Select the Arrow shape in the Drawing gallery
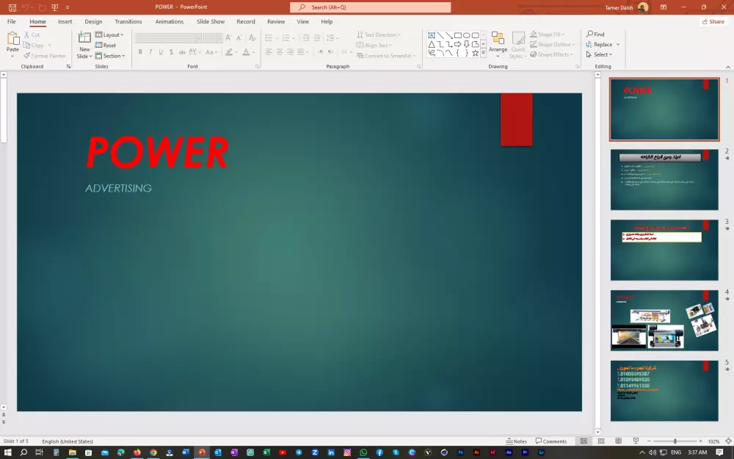This screenshot has height=459, width=734. point(449,35)
